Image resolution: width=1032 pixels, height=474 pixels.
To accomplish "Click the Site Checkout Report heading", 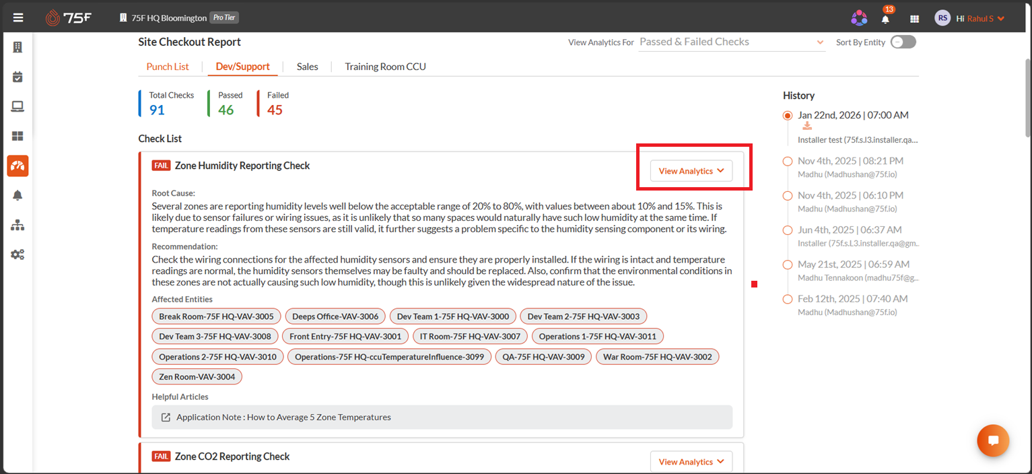I will pos(189,42).
